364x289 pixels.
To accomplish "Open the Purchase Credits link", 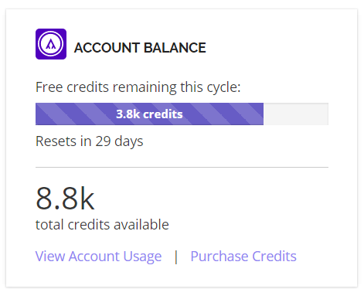I will coord(243,257).
